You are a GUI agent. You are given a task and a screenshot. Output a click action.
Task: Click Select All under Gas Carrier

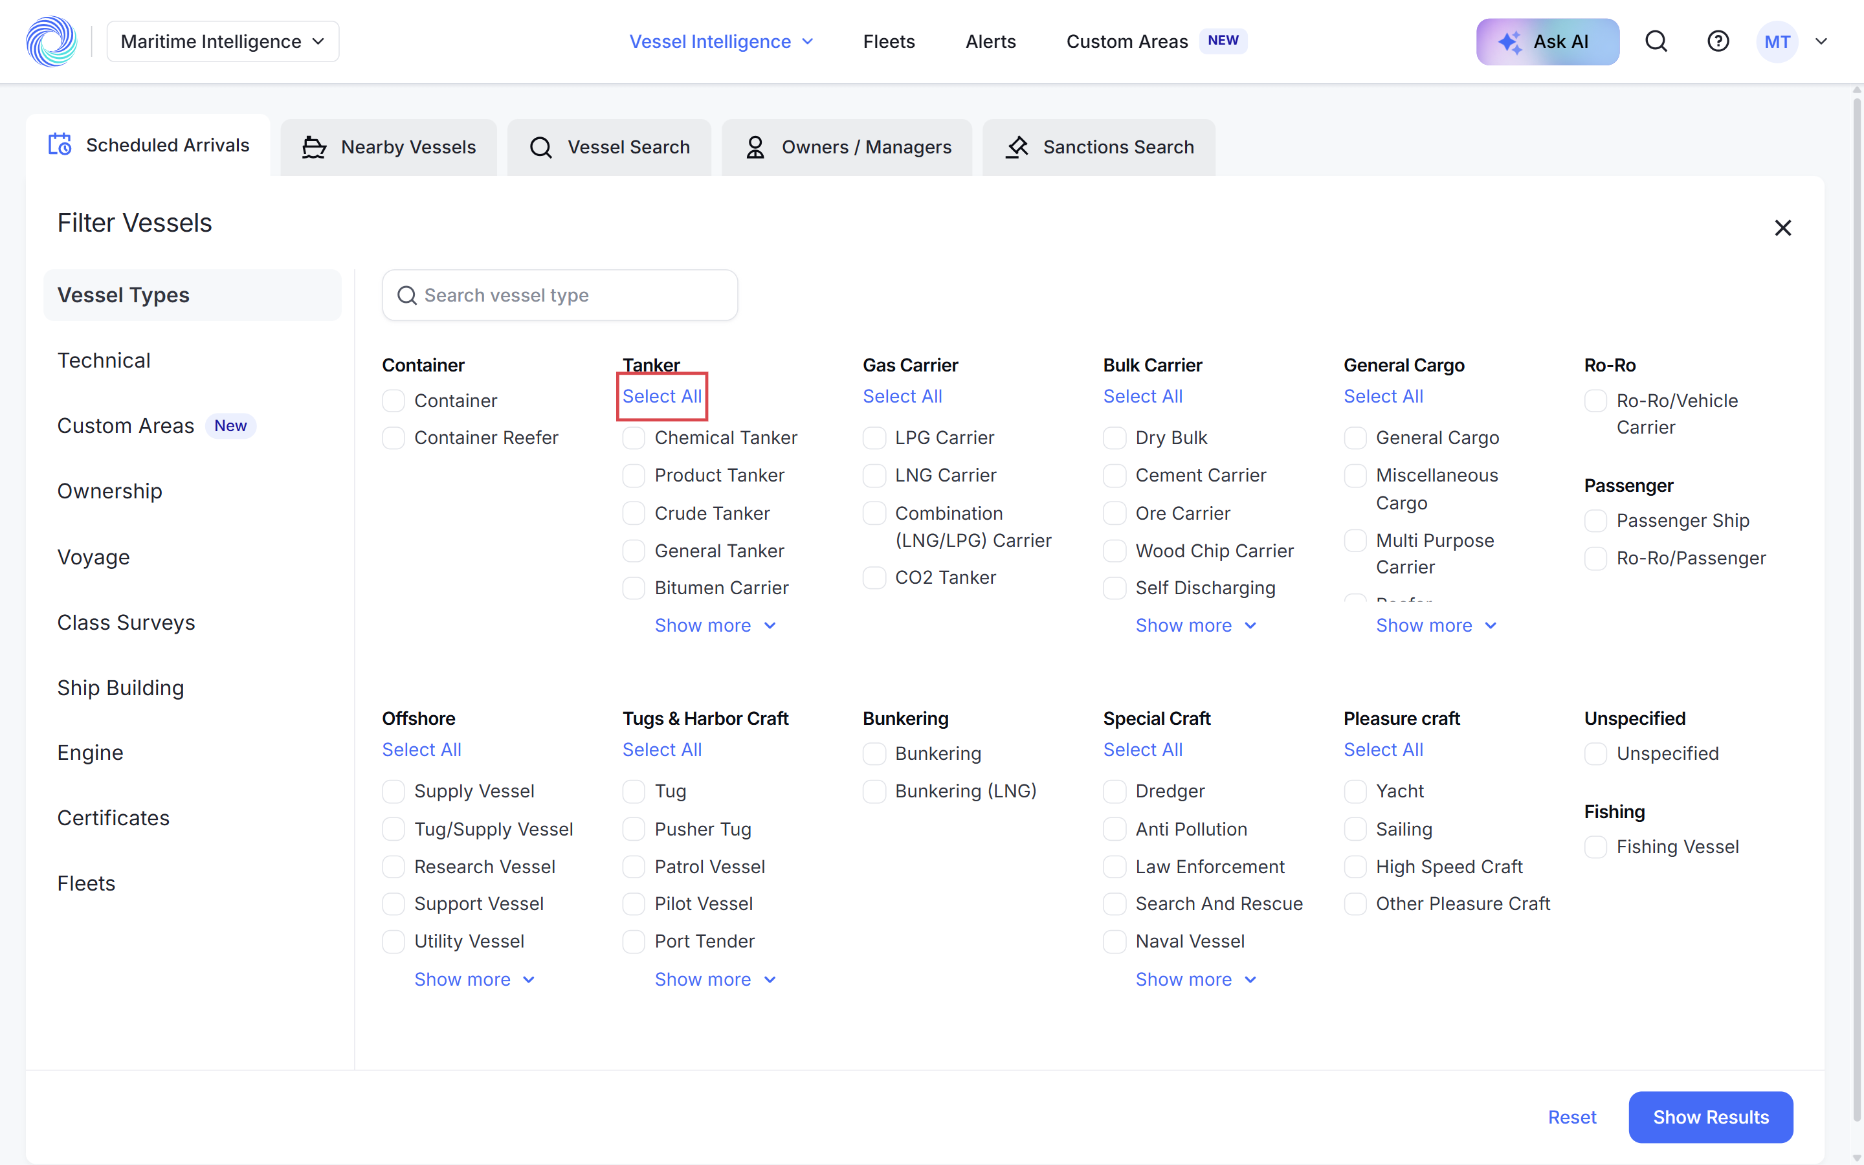(x=902, y=397)
